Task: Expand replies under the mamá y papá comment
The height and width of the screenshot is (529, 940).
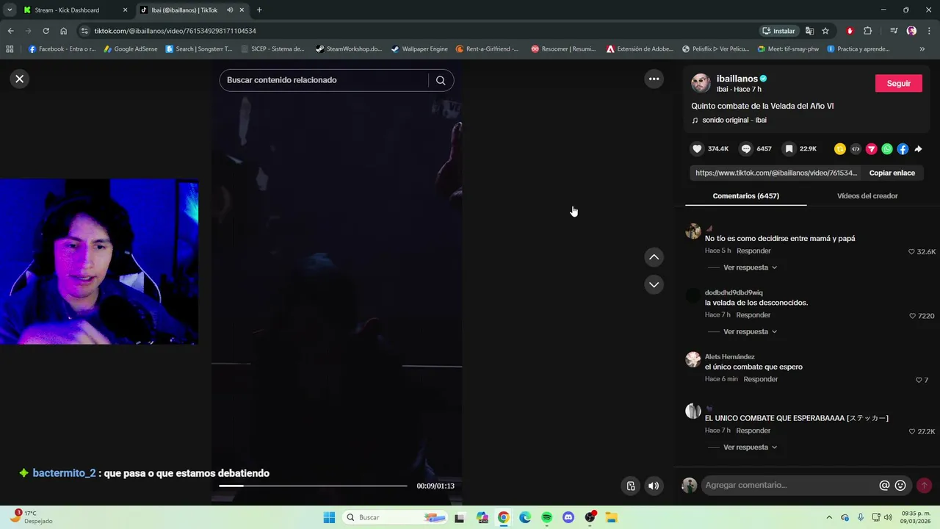Action: (750, 267)
